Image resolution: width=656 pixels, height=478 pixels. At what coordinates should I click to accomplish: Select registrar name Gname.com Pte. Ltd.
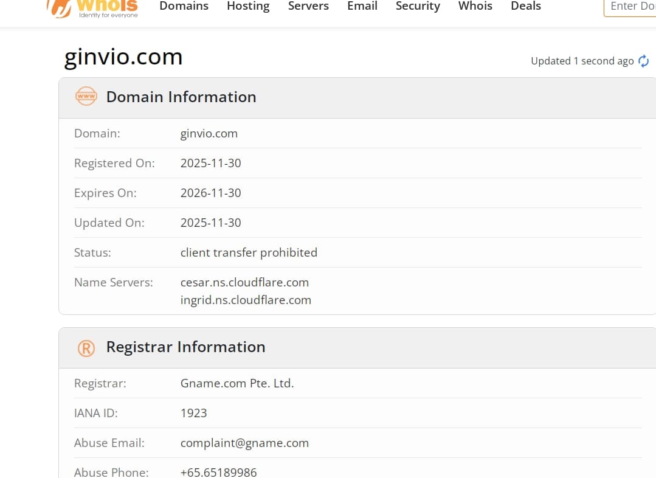tap(237, 383)
